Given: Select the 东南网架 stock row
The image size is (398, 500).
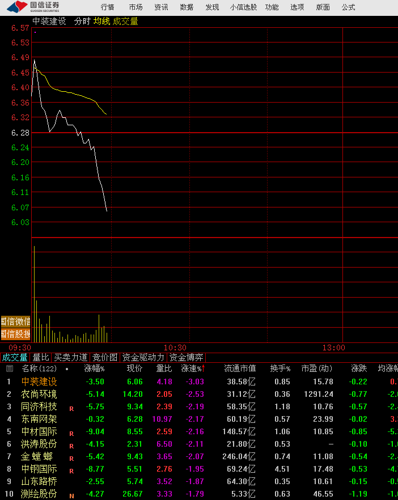Looking at the screenshot, I should 199,419.
